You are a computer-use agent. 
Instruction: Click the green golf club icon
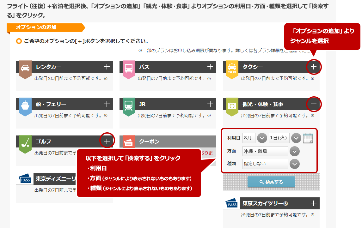point(25,142)
